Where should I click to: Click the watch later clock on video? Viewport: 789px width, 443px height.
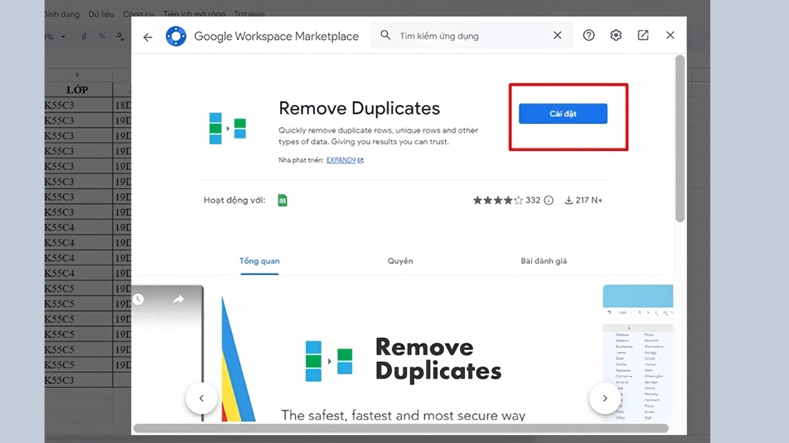(x=138, y=299)
